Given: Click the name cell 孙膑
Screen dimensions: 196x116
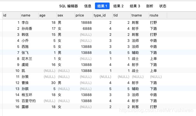Looking at the screenshot, I should (x=25, y=89).
